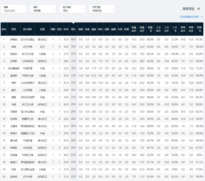
Task: Click 62.5% three-point value in rank 20
Action: coord(175,177)
